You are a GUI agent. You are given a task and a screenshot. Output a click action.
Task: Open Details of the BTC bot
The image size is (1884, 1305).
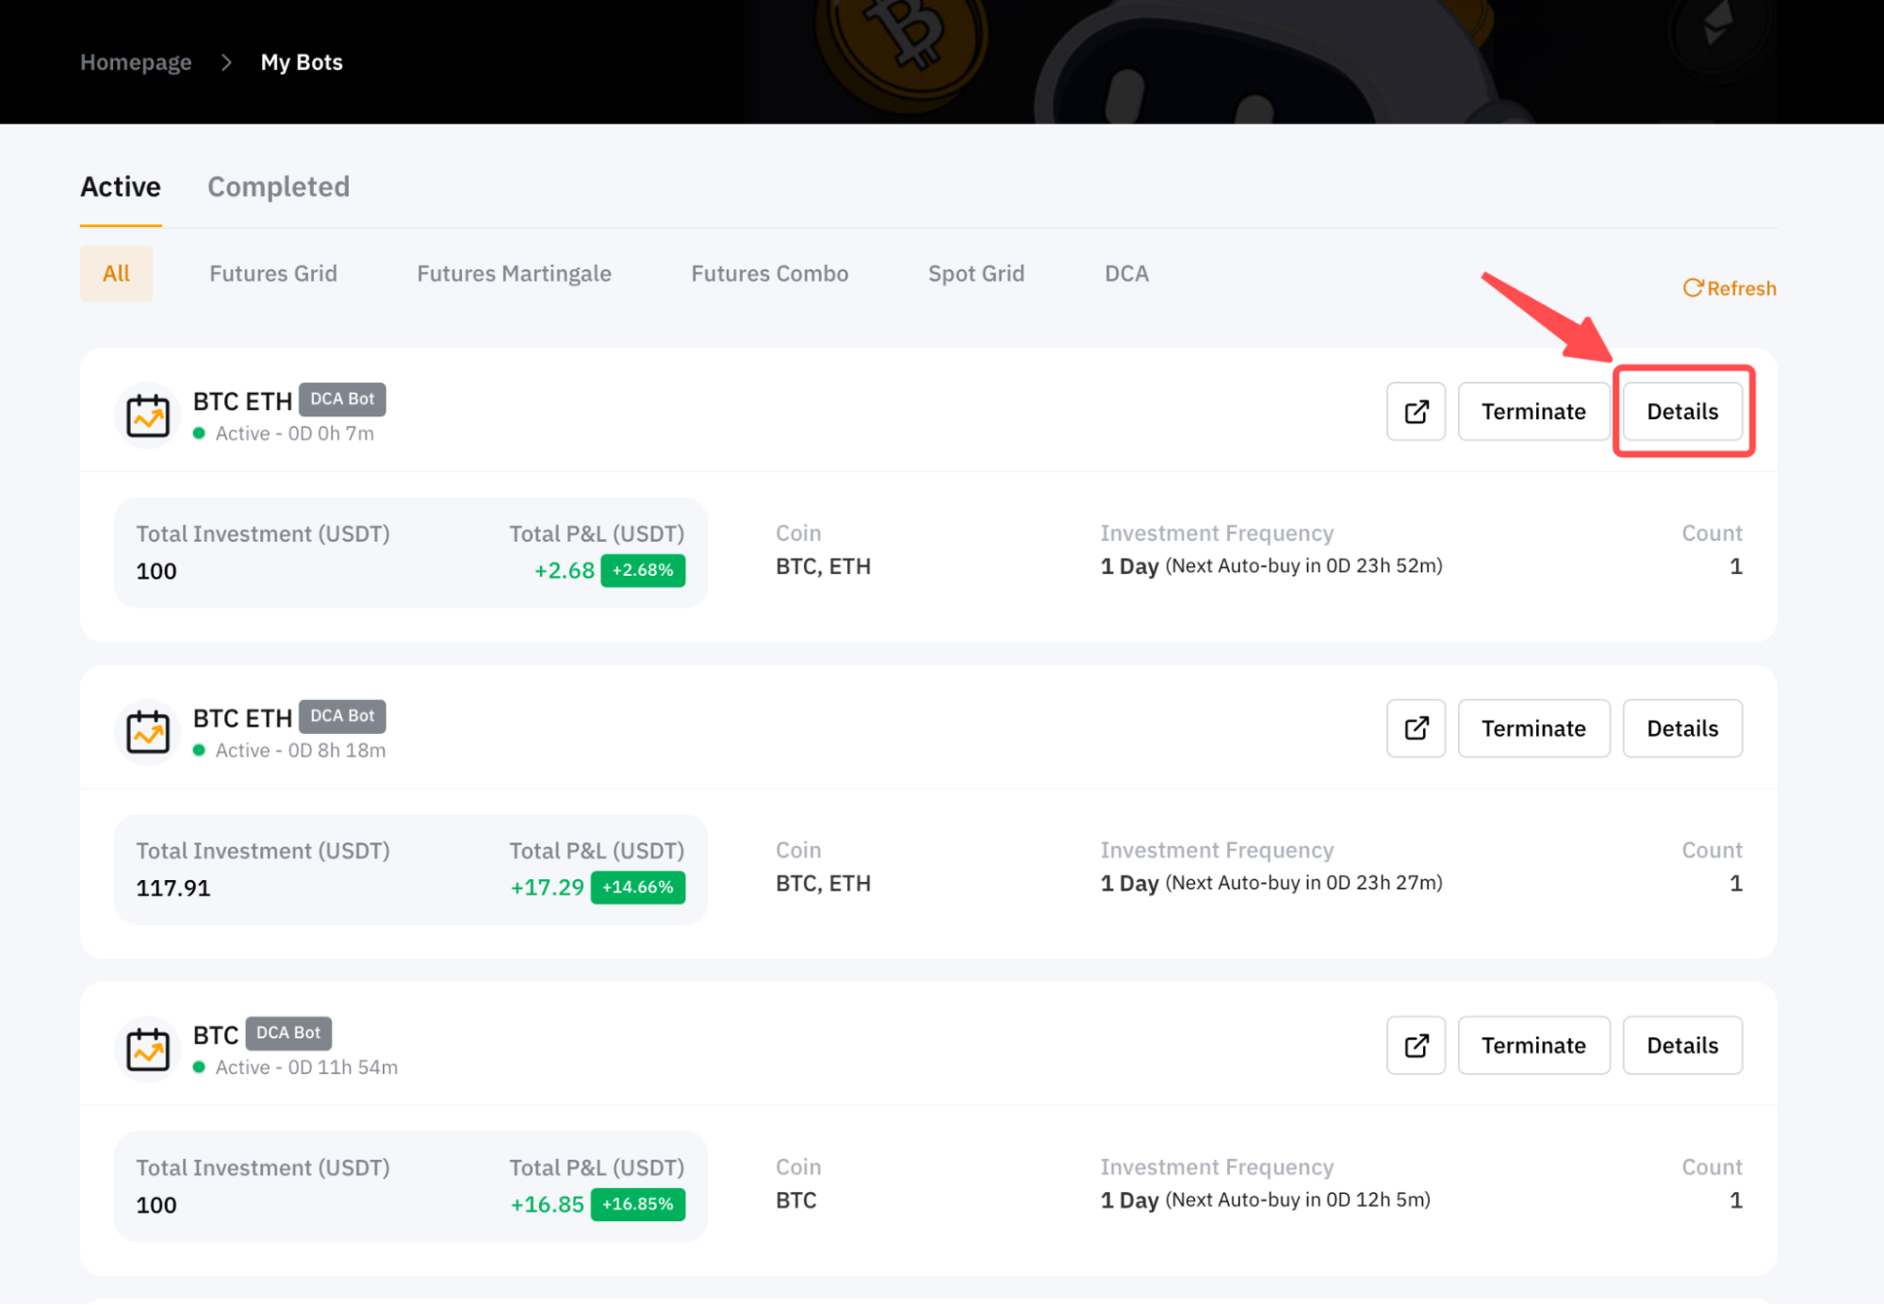pyautogui.click(x=1682, y=1045)
